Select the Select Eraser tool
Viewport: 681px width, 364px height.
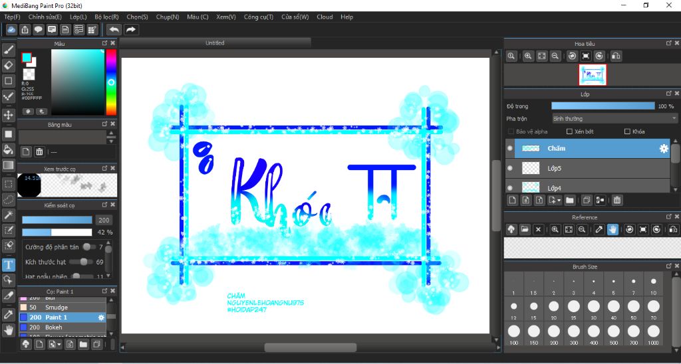(x=8, y=246)
